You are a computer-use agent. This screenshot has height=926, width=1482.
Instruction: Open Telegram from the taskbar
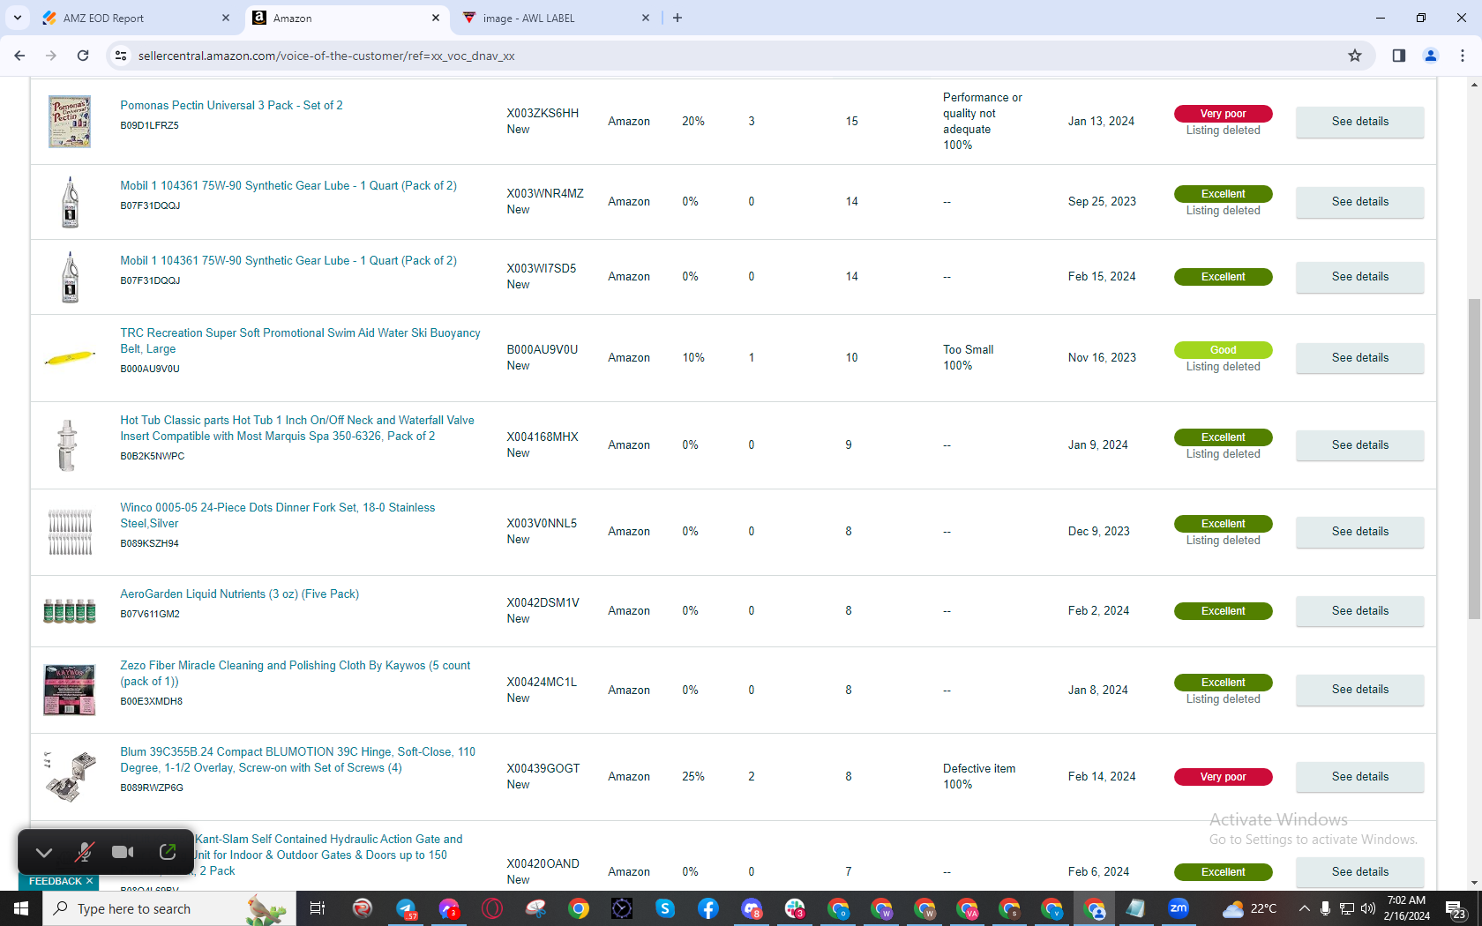(406, 908)
